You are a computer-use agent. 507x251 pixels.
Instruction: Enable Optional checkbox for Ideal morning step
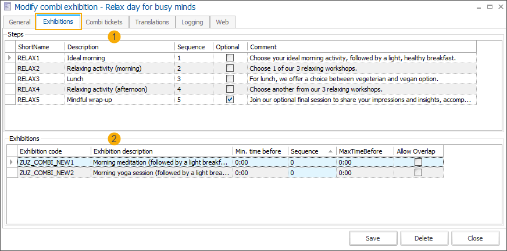pyautogui.click(x=230, y=58)
